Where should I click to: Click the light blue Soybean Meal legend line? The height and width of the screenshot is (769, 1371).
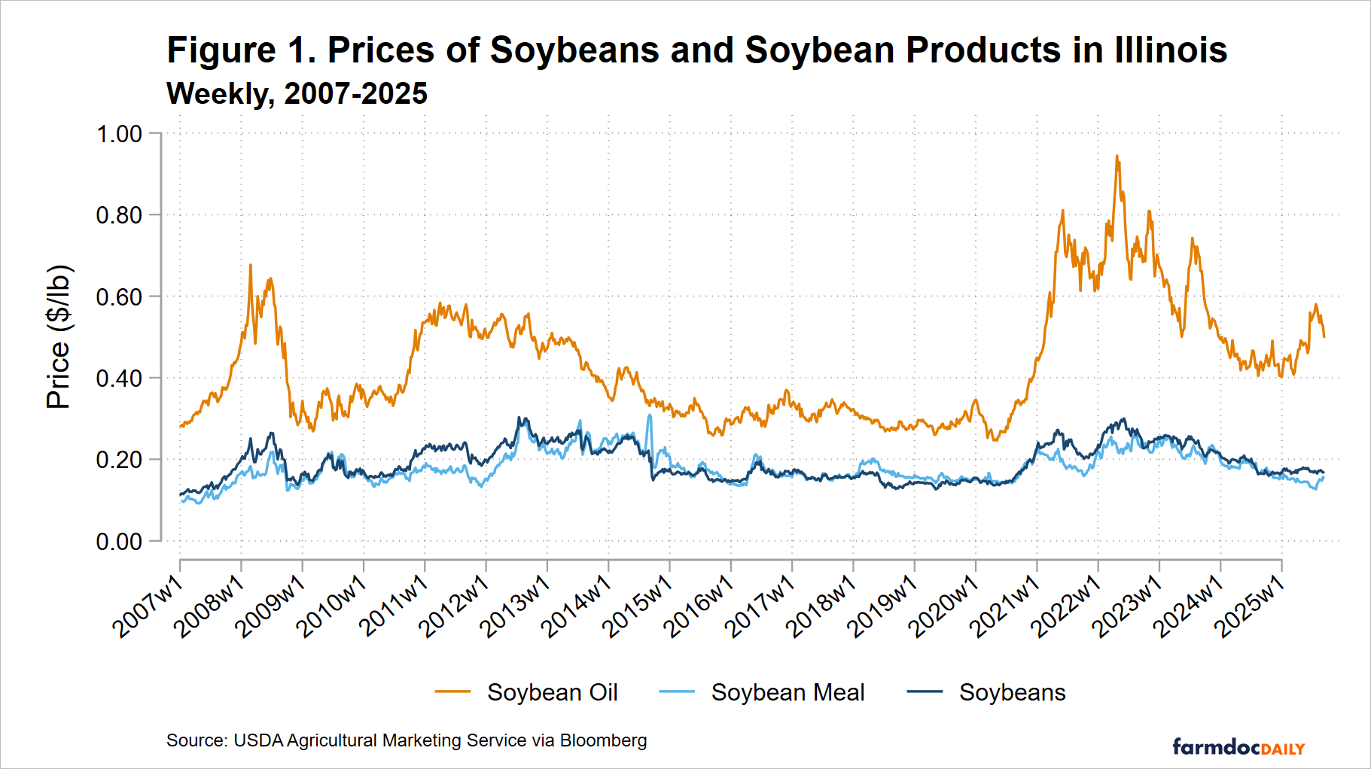[x=676, y=691]
